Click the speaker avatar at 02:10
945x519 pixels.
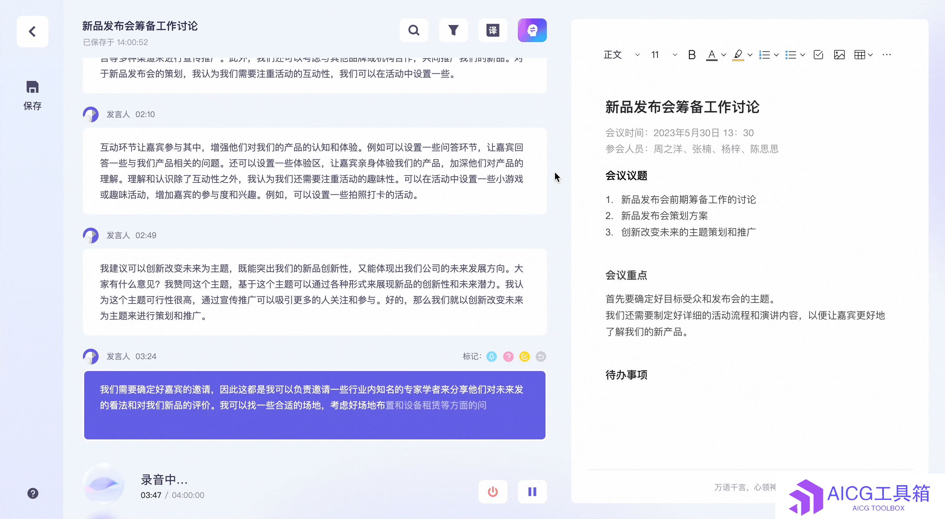tap(91, 114)
